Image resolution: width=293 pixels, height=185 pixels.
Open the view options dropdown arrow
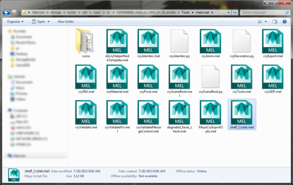(266, 22)
